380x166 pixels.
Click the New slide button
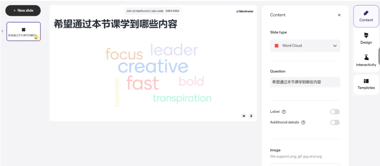click(x=23, y=11)
